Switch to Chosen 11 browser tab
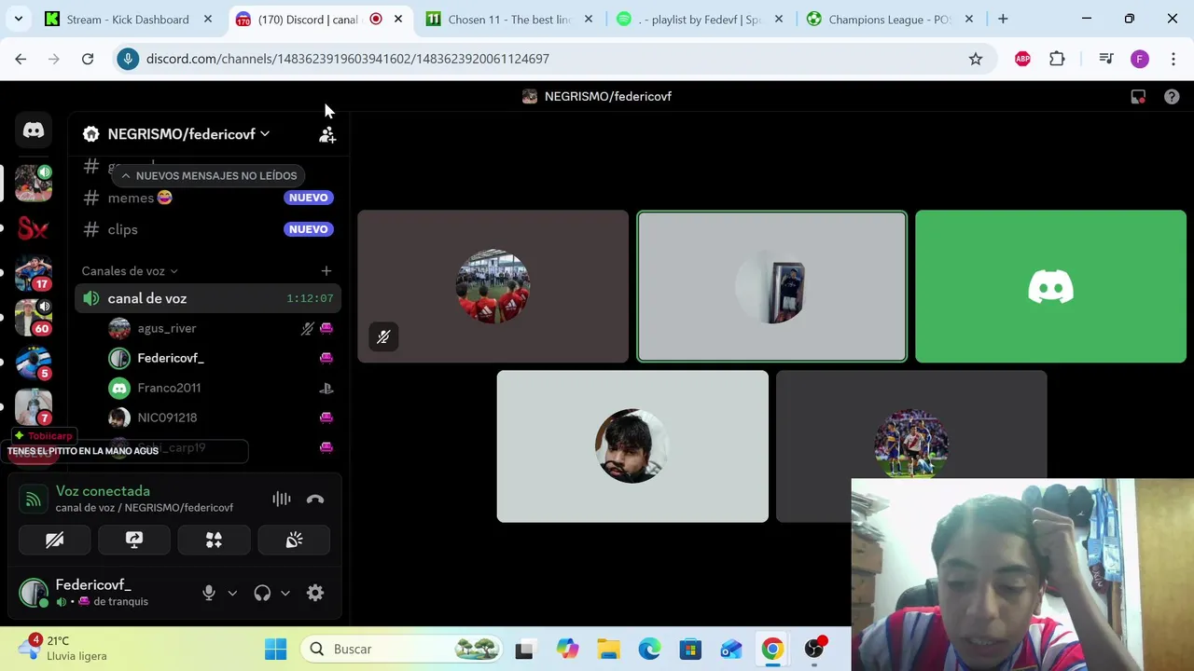Screen dimensions: 1194x671 [x=509, y=19]
